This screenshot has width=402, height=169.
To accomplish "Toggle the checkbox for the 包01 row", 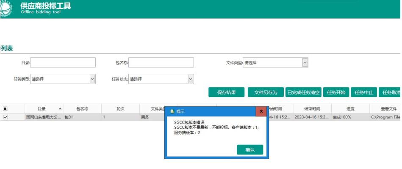I will [6, 117].
